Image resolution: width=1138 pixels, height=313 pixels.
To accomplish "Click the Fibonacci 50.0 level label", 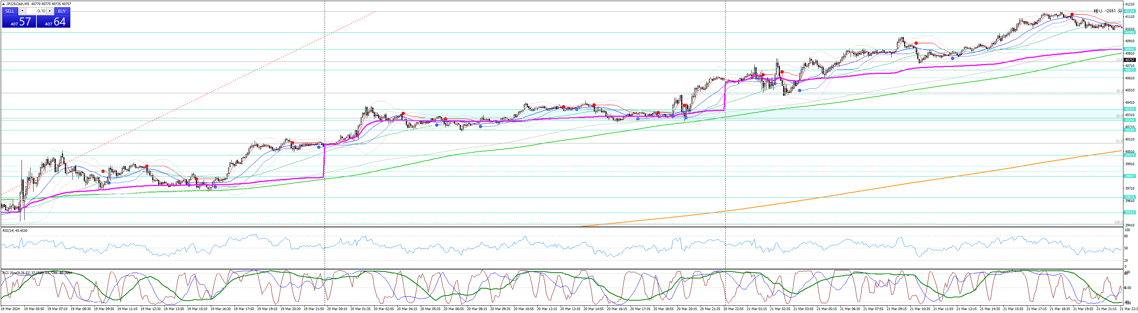I will [x=1119, y=116].
